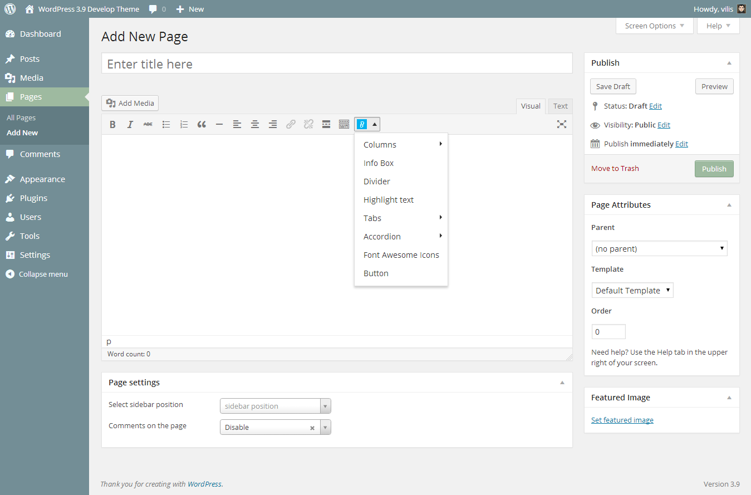The height and width of the screenshot is (495, 751).
Task: Switch to the Text editor tab
Action: click(x=560, y=106)
